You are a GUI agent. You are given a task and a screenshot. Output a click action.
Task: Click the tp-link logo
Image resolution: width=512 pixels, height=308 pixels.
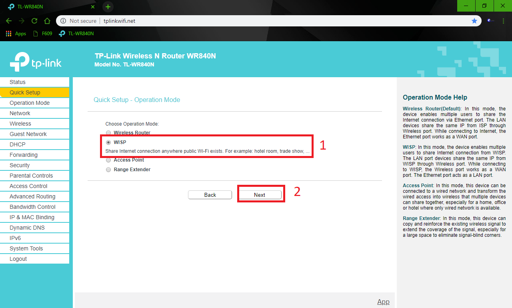click(36, 62)
